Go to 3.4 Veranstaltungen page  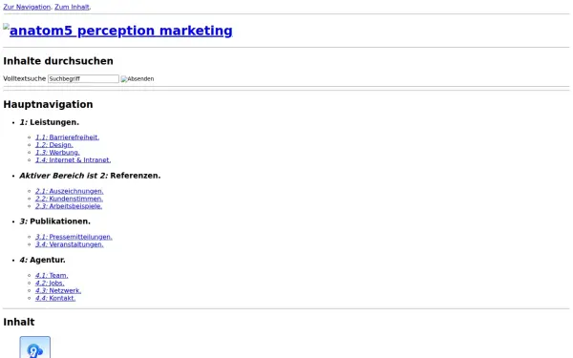tap(70, 244)
